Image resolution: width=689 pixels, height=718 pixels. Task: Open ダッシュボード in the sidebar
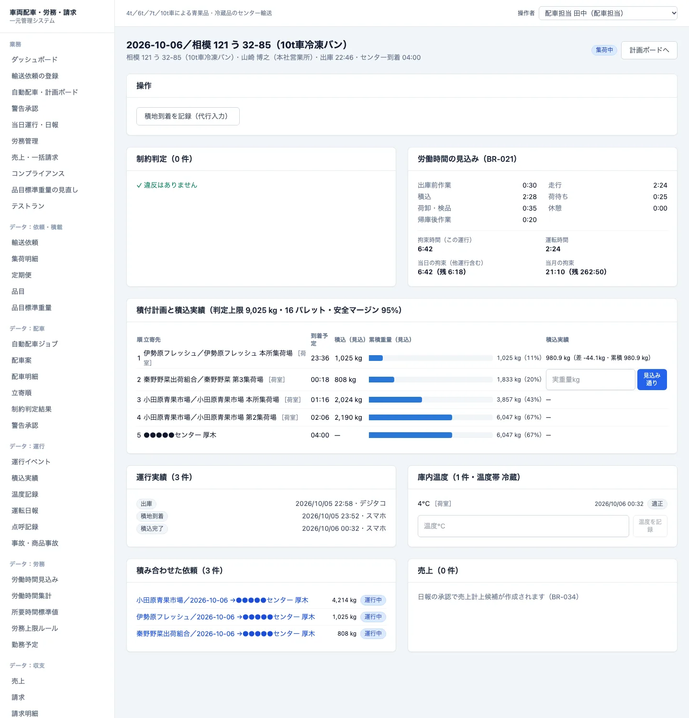(34, 60)
